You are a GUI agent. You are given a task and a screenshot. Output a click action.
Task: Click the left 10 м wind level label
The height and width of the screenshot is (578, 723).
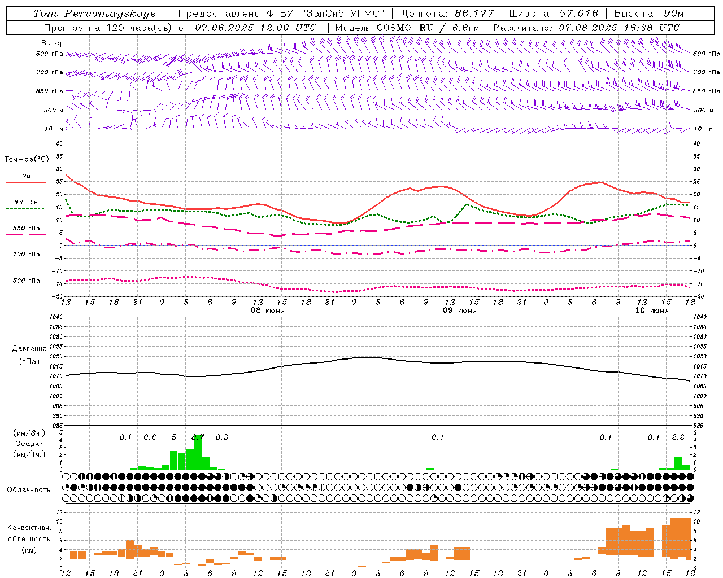click(54, 129)
